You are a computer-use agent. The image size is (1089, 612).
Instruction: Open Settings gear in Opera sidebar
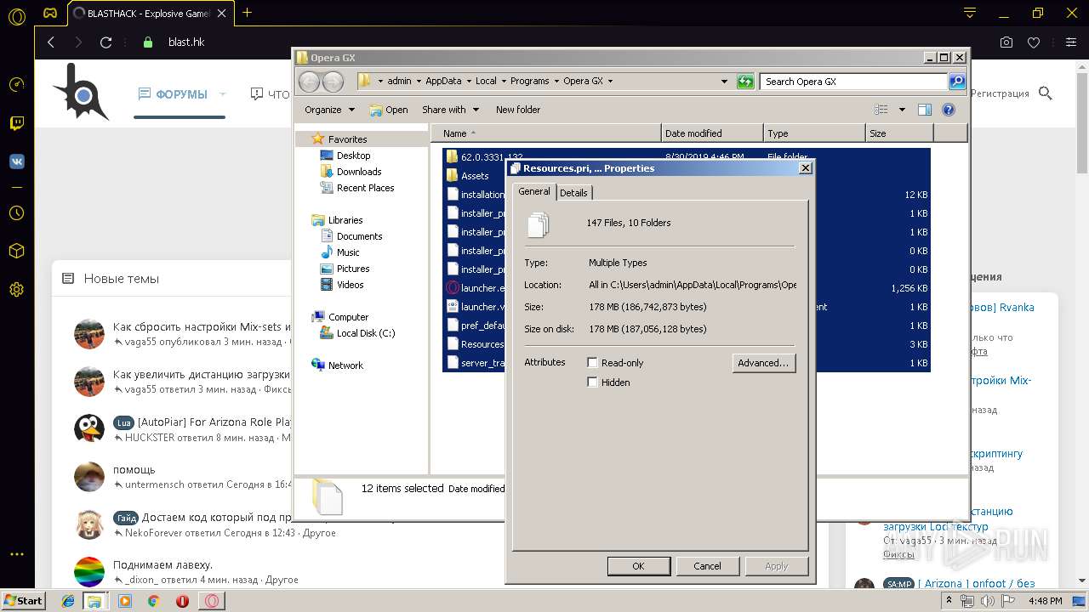[16, 289]
